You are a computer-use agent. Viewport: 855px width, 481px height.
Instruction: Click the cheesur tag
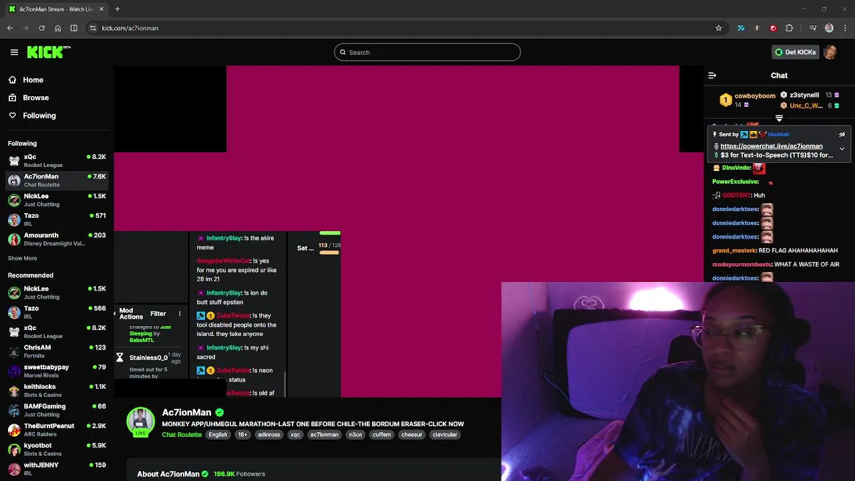click(411, 434)
